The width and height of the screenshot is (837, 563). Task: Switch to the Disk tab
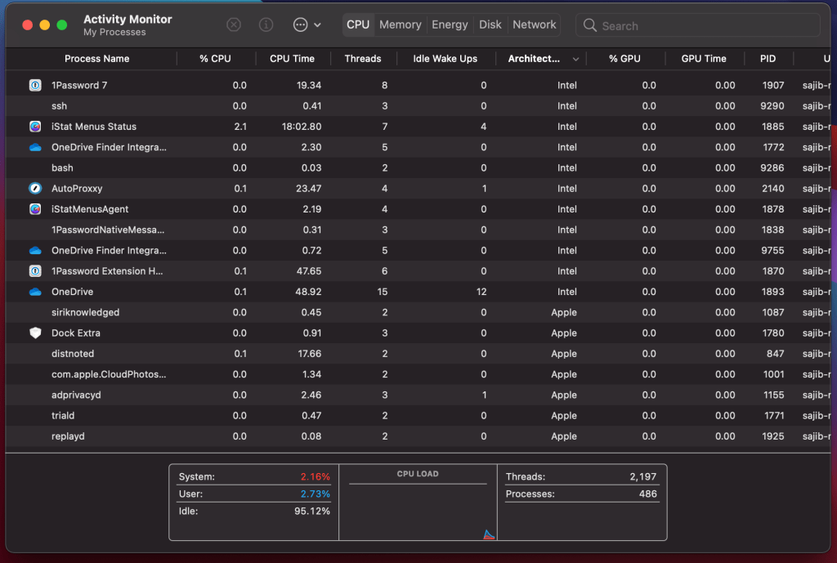tap(490, 25)
